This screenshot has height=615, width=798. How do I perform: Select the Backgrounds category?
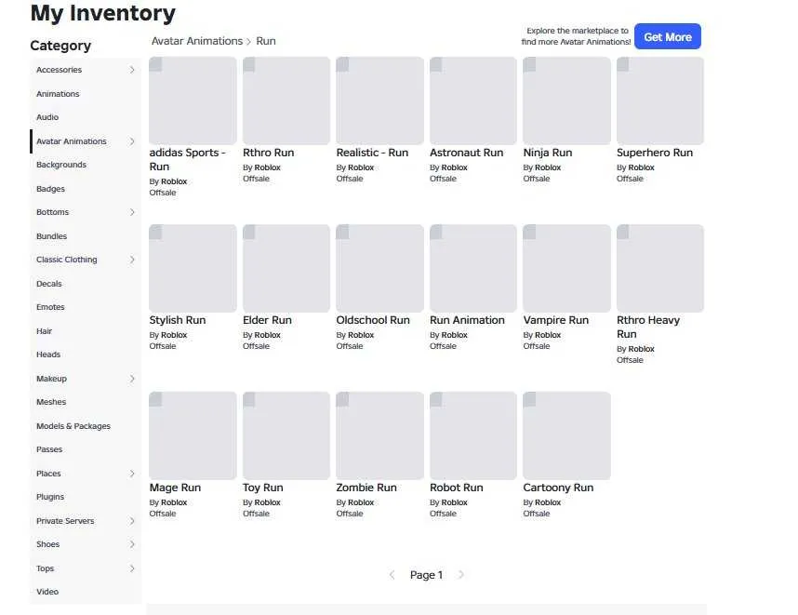click(x=61, y=165)
